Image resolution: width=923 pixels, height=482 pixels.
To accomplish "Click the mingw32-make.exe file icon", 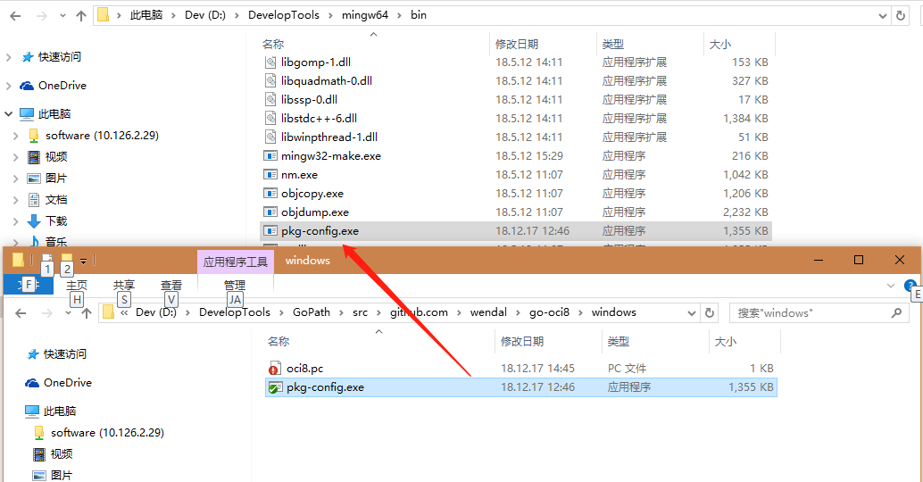I will pos(270,156).
